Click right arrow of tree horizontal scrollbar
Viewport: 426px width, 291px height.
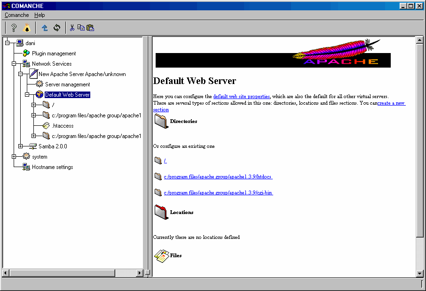coord(139,273)
